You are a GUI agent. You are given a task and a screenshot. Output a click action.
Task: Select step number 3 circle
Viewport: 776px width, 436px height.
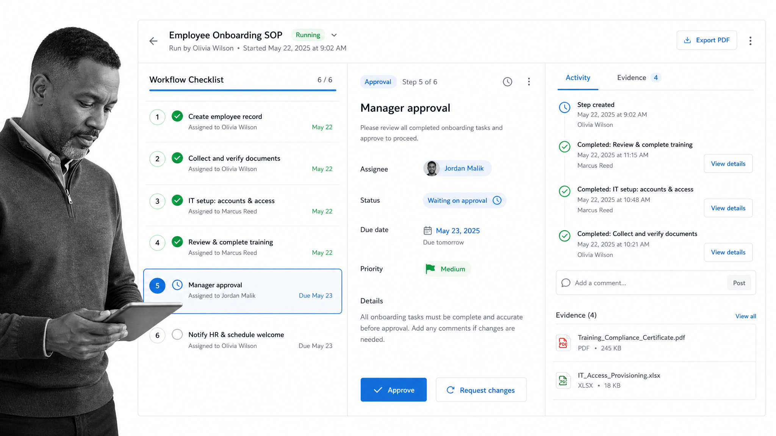pos(157,201)
